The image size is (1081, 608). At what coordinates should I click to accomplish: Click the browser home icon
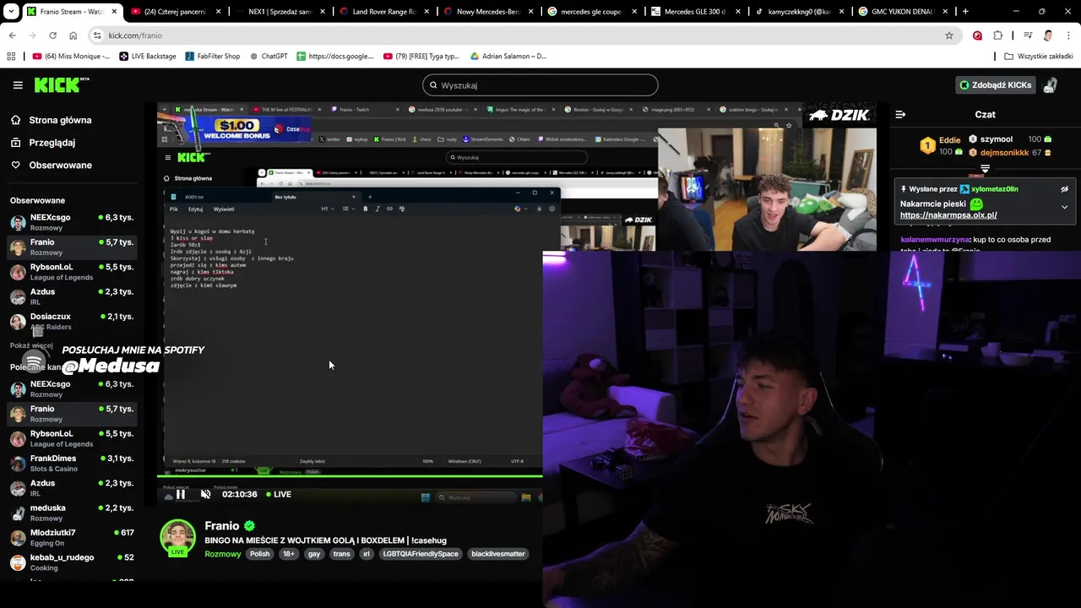(x=73, y=35)
